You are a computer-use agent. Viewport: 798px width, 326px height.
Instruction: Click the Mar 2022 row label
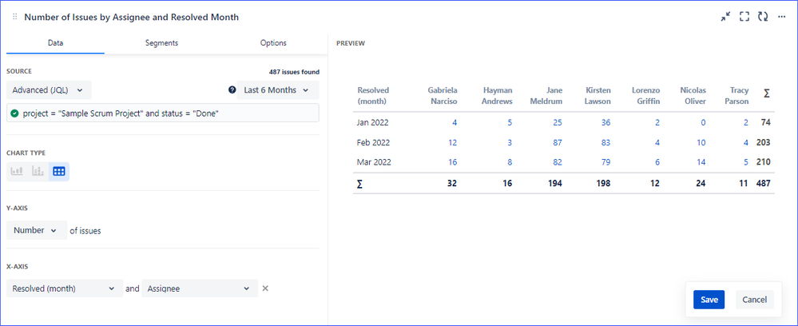coord(374,162)
